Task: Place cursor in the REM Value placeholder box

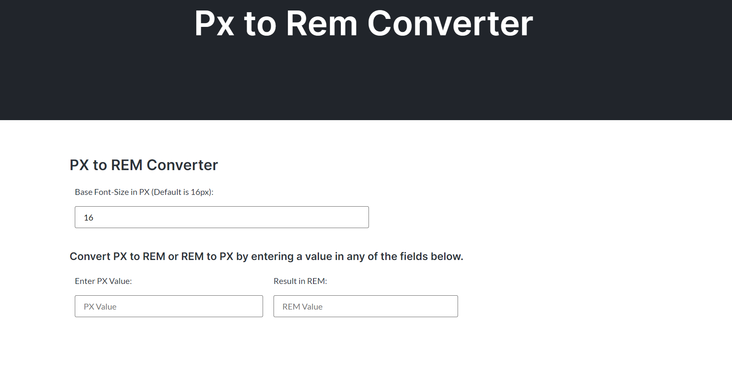Action: coord(365,306)
